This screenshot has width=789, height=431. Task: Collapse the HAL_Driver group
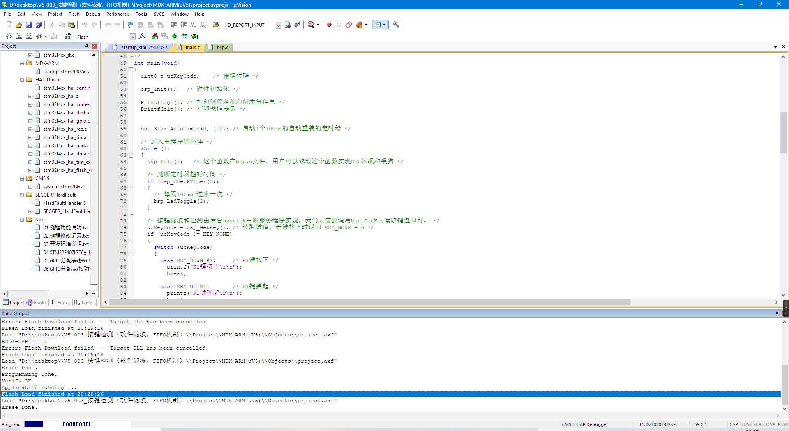(22, 80)
